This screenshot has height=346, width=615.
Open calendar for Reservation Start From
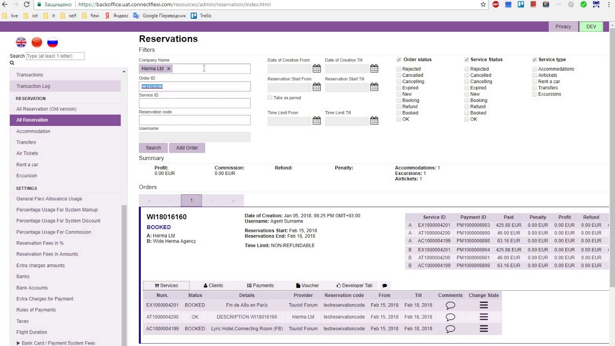[317, 87]
